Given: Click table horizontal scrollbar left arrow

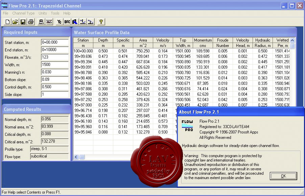Looking at the screenshot, I should tap(76, 157).
